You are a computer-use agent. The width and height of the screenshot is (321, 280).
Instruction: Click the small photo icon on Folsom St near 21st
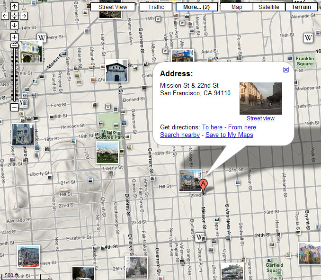pos(238,182)
